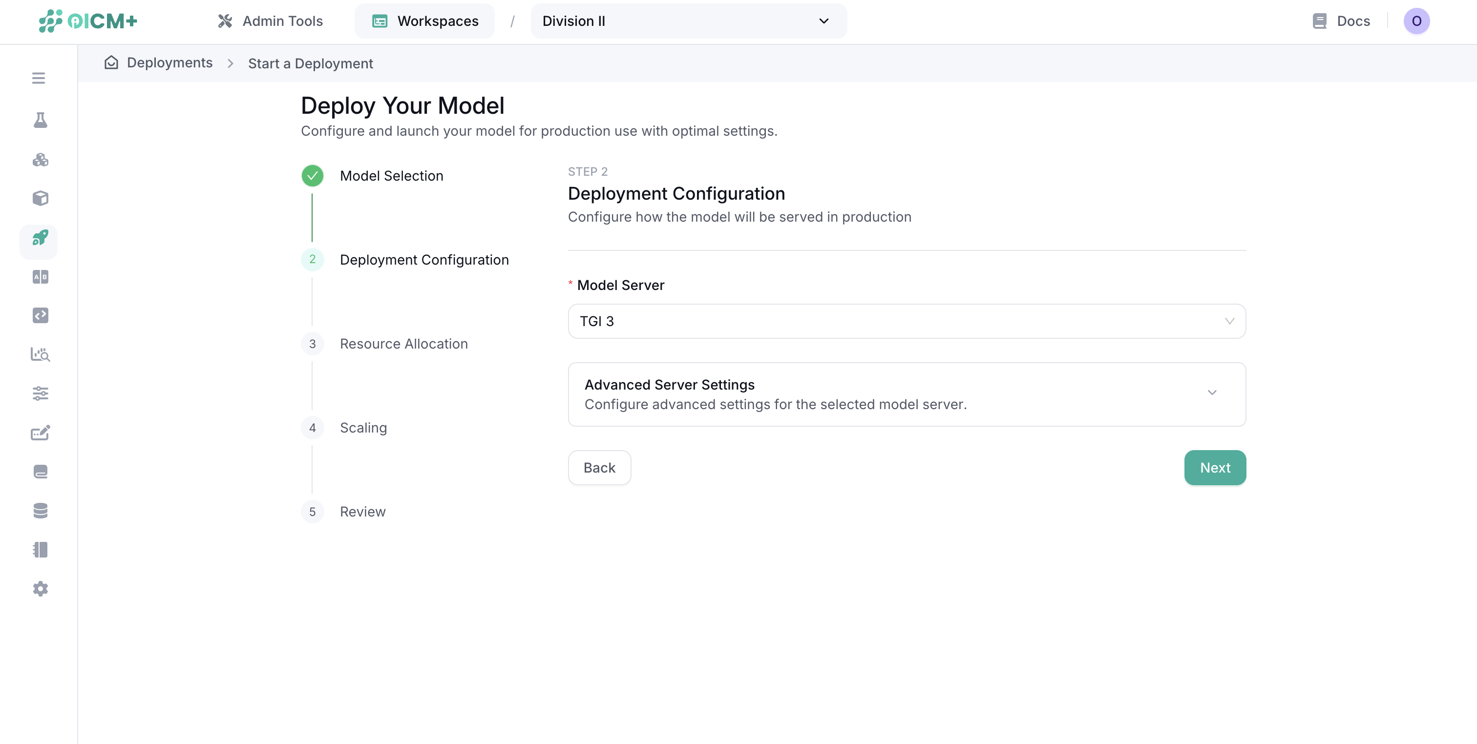The height and width of the screenshot is (744, 1477).
Task: Switch to the Workspaces section
Action: pyautogui.click(x=424, y=21)
